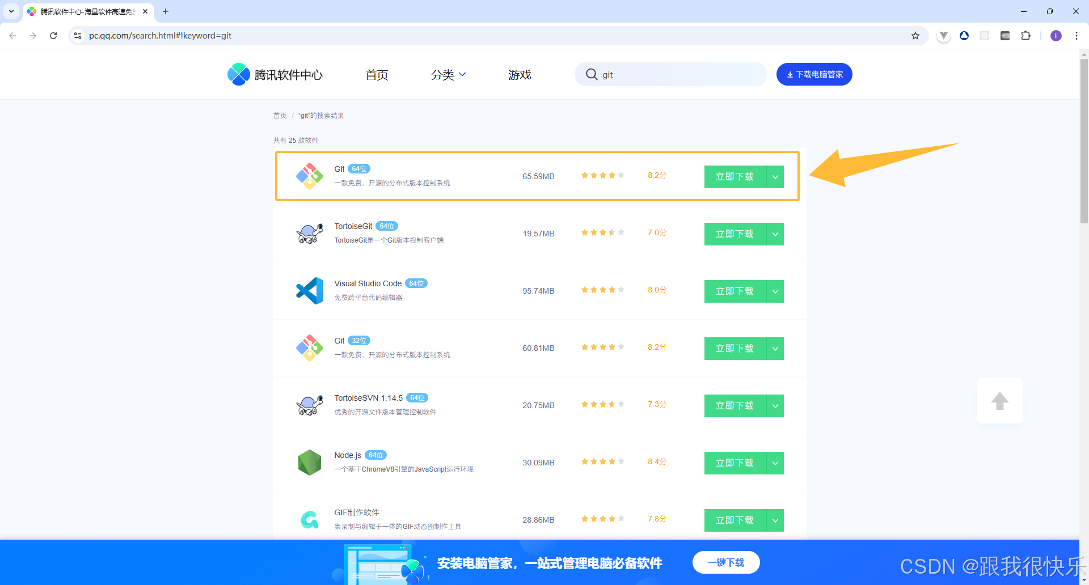The image size is (1089, 585).
Task: Download Git 32位 with 立即下载
Action: pos(735,349)
